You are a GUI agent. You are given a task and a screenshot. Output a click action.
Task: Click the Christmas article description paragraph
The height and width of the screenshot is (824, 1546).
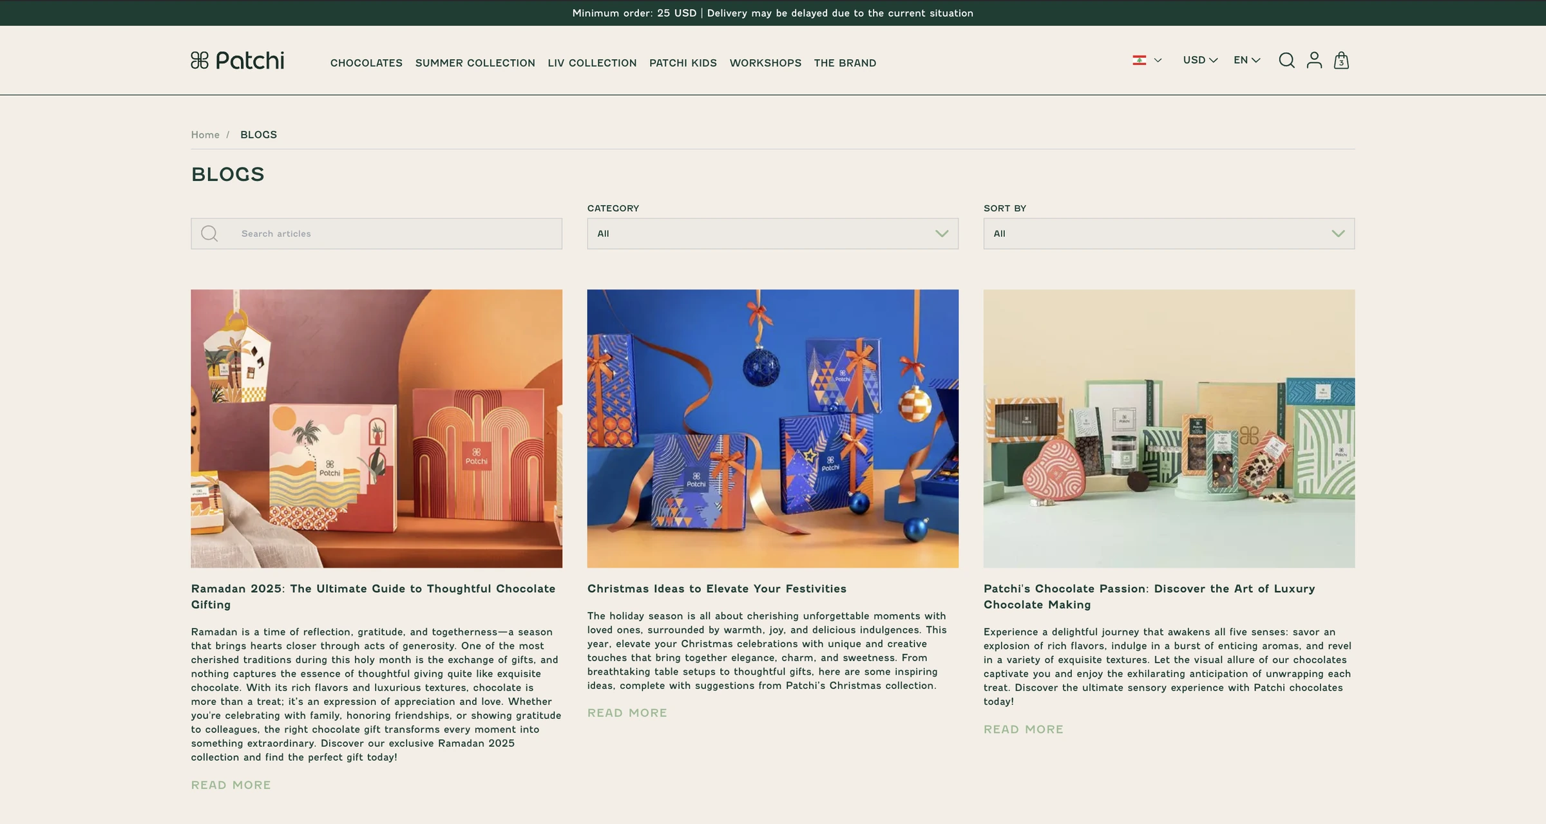point(767,651)
